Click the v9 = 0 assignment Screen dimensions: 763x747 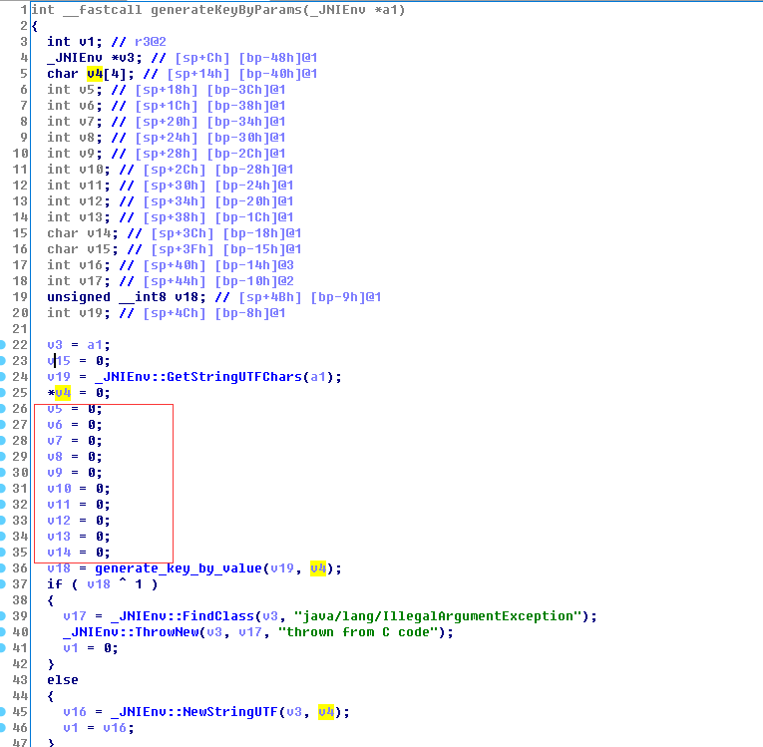point(75,473)
